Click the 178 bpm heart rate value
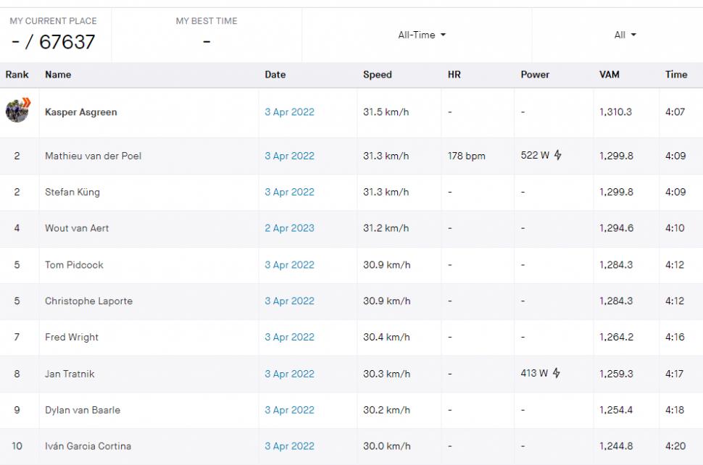703x465 pixels. click(x=466, y=156)
